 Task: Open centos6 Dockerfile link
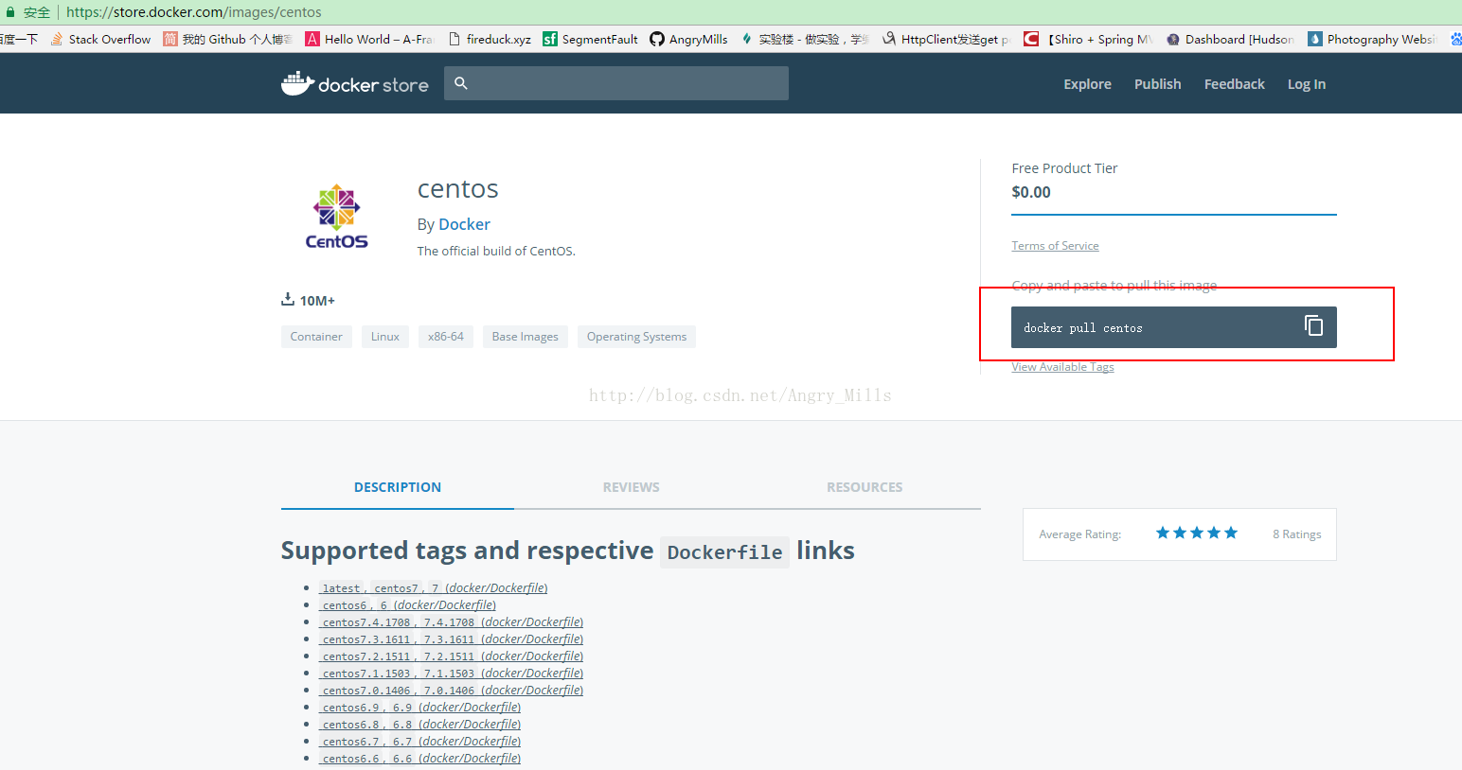tap(407, 605)
